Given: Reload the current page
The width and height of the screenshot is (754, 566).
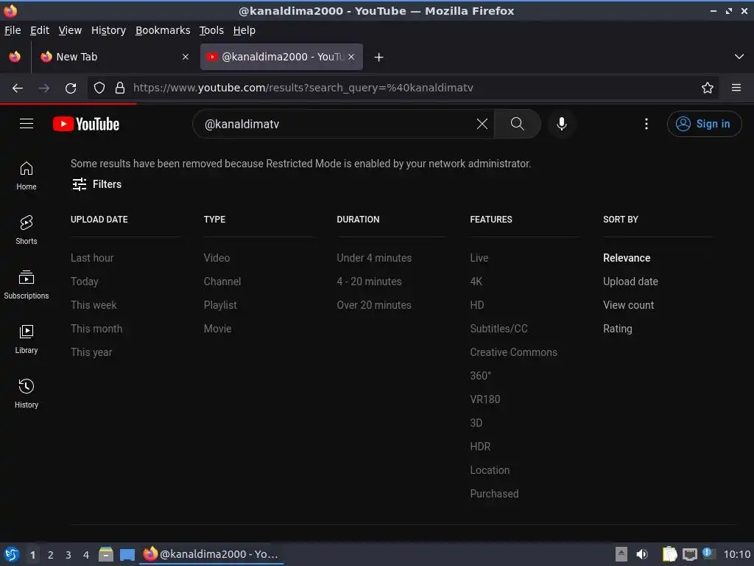Looking at the screenshot, I should coord(71,88).
